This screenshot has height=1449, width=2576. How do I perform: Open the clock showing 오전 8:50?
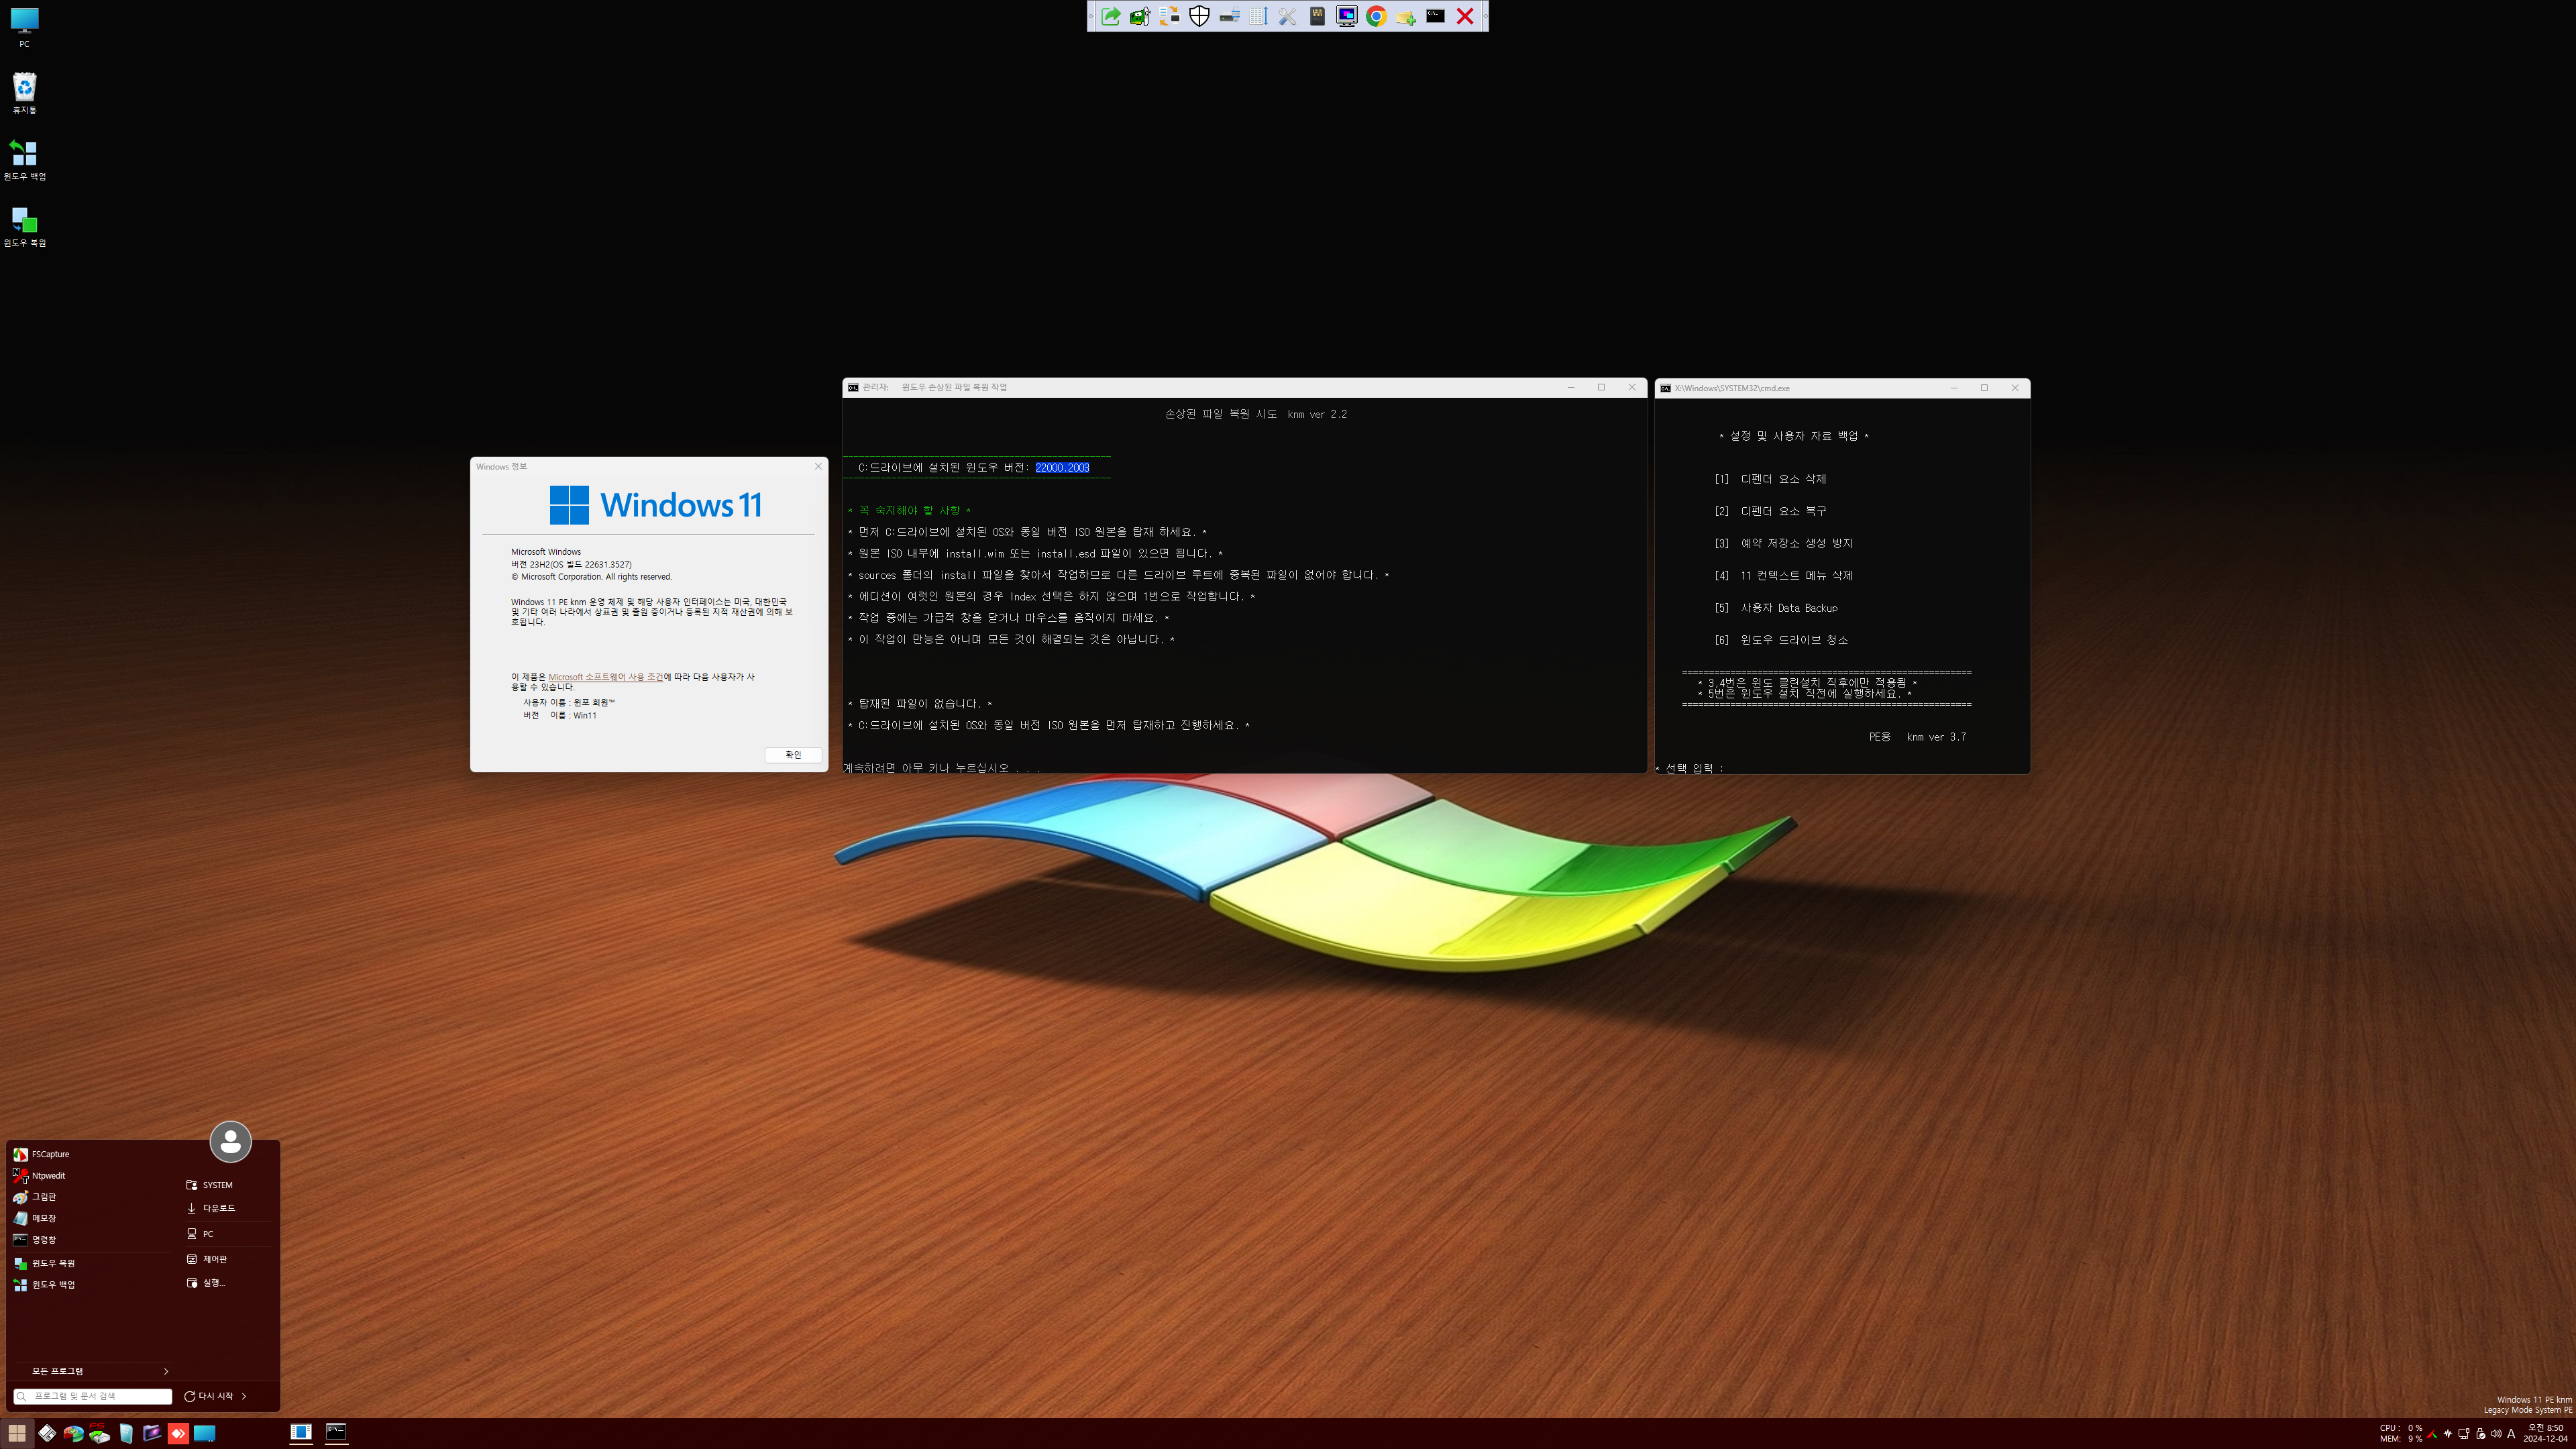[2545, 1433]
